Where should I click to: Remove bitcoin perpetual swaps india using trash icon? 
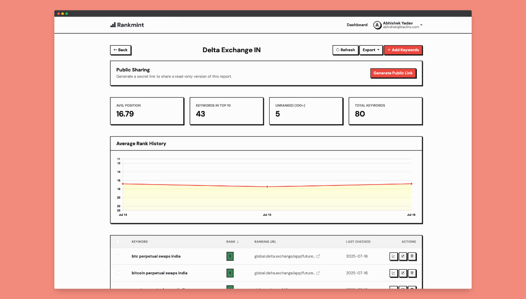[412, 273]
